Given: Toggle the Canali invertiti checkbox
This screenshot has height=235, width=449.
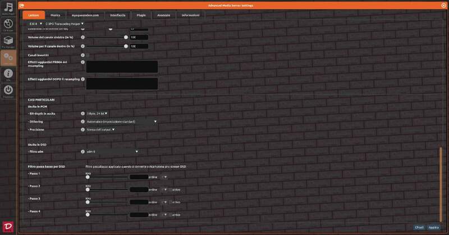Looking at the screenshot, I should 86,55.
